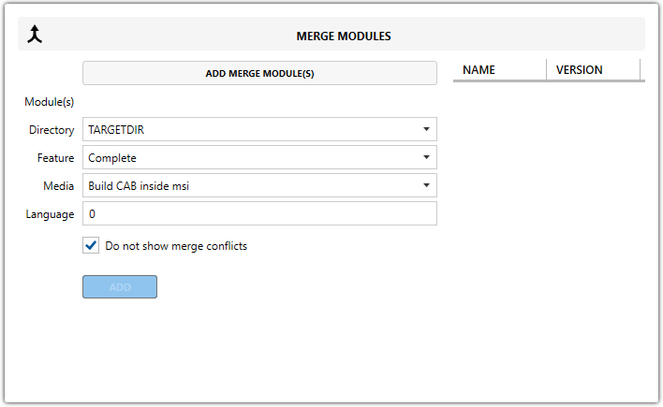Open the Directory dropdown showing TARGETDIR
The height and width of the screenshot is (407, 663).
259,129
